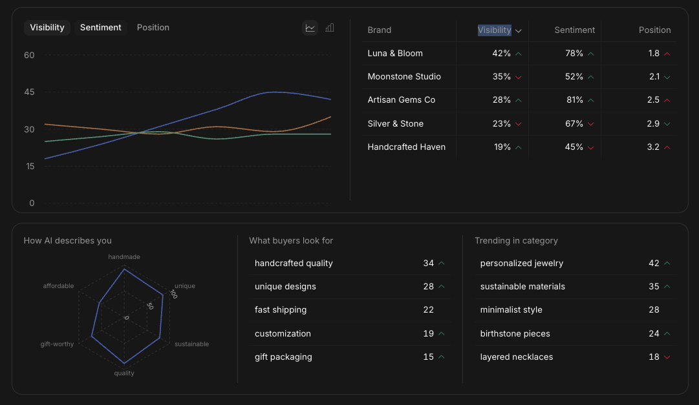Click Artisan Gems Co position arrow
The width and height of the screenshot is (699, 405).
pos(667,100)
